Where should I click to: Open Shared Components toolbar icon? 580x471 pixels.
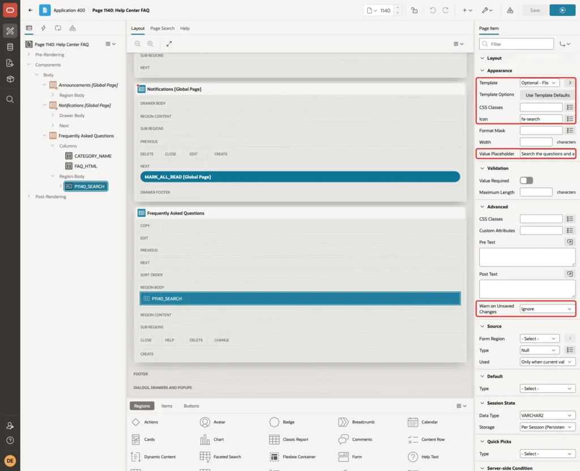(510, 10)
